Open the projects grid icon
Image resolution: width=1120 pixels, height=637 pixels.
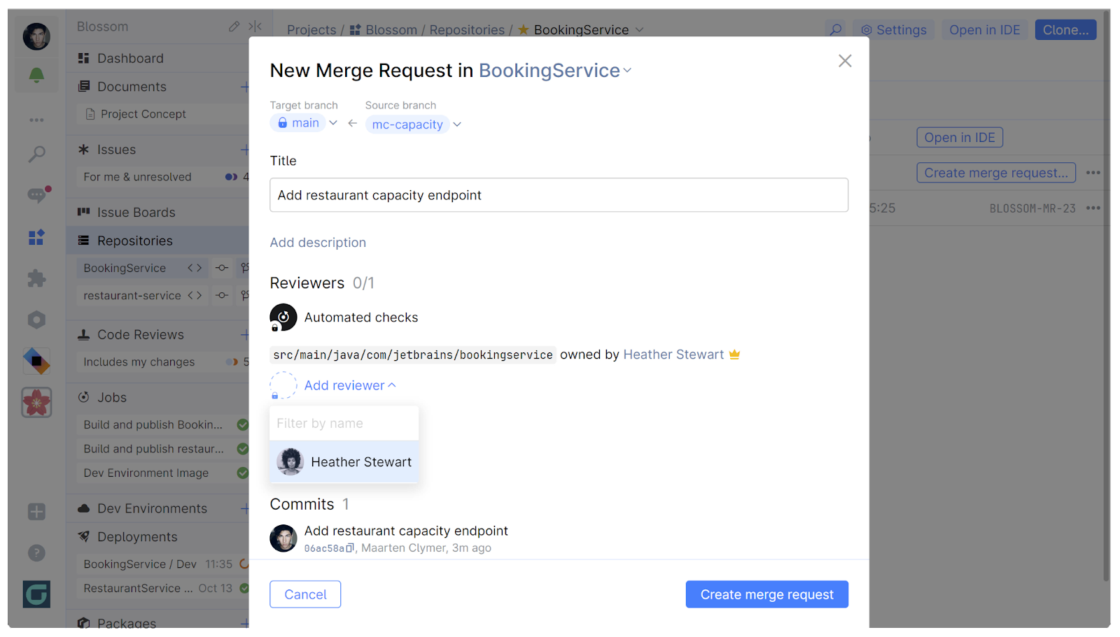point(36,237)
